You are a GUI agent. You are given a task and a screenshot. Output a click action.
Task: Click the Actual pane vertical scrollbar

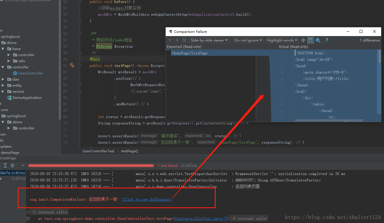click(x=379, y=56)
